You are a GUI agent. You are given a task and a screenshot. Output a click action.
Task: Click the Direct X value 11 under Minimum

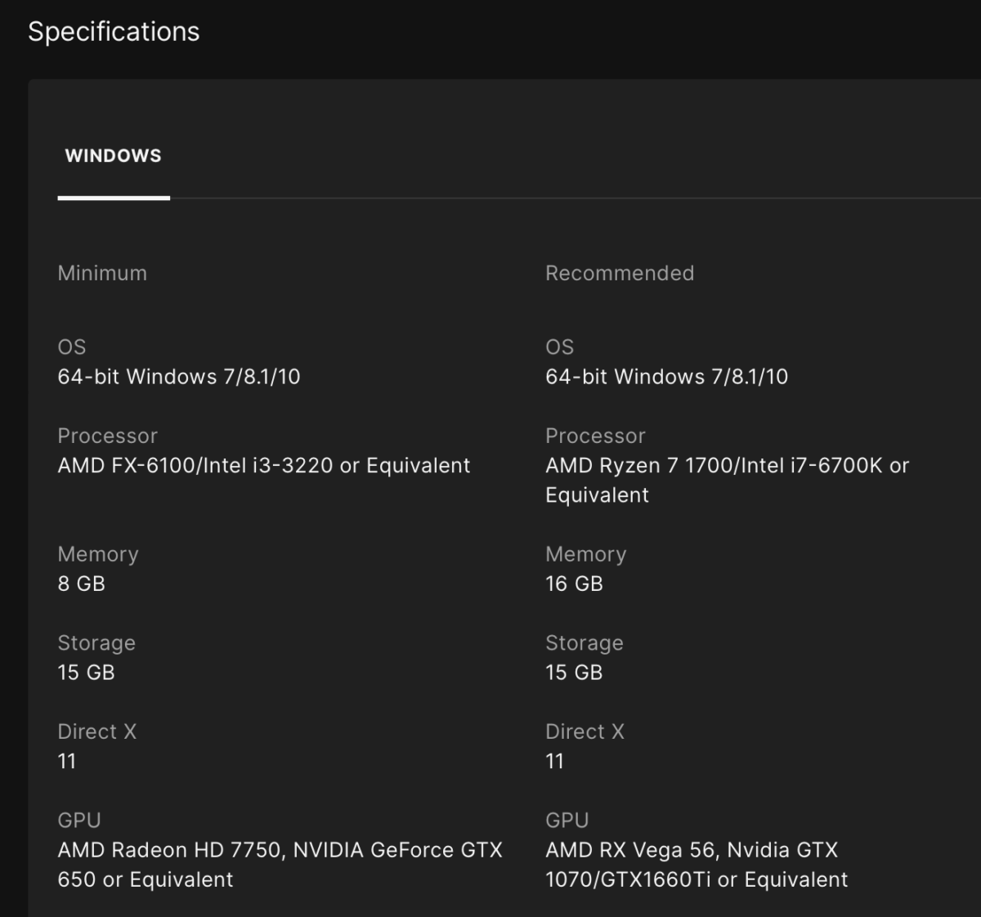point(67,762)
